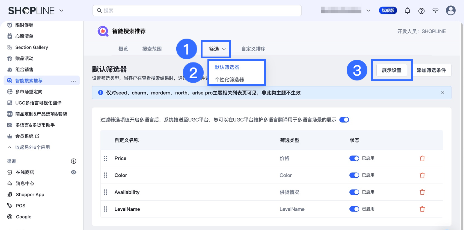464x230 pixels.
Task: Disable the Price filter toggle
Action: tap(354, 158)
